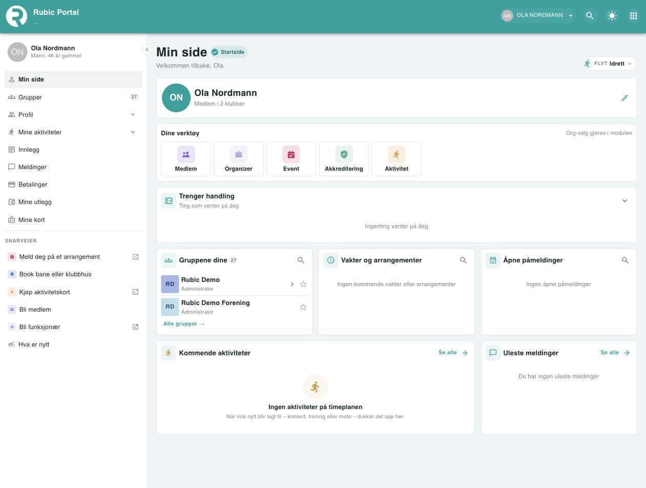Open the Medlem tool
This screenshot has height=488, width=646.
point(186,159)
